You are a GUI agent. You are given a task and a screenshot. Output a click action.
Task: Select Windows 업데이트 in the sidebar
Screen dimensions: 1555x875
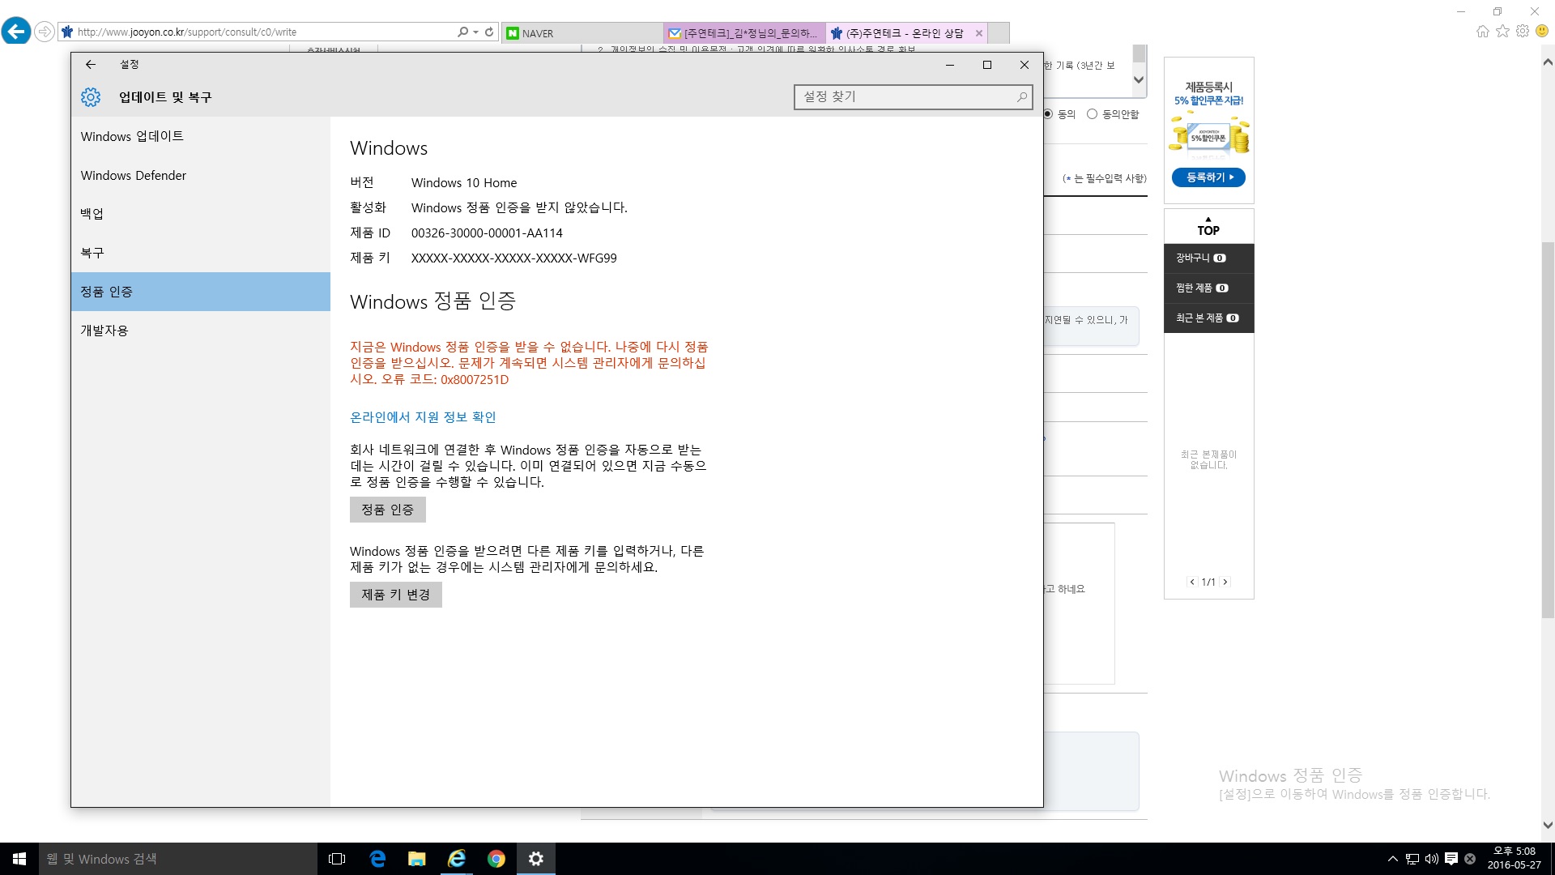coord(201,136)
